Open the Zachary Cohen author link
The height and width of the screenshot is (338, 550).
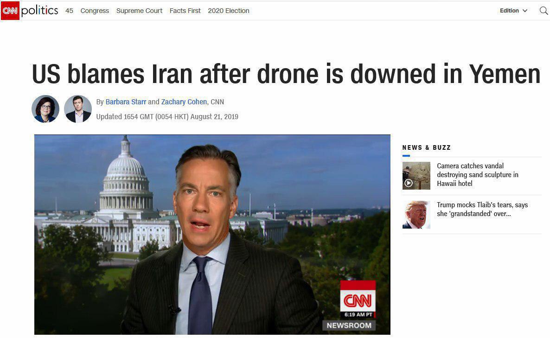(x=184, y=102)
